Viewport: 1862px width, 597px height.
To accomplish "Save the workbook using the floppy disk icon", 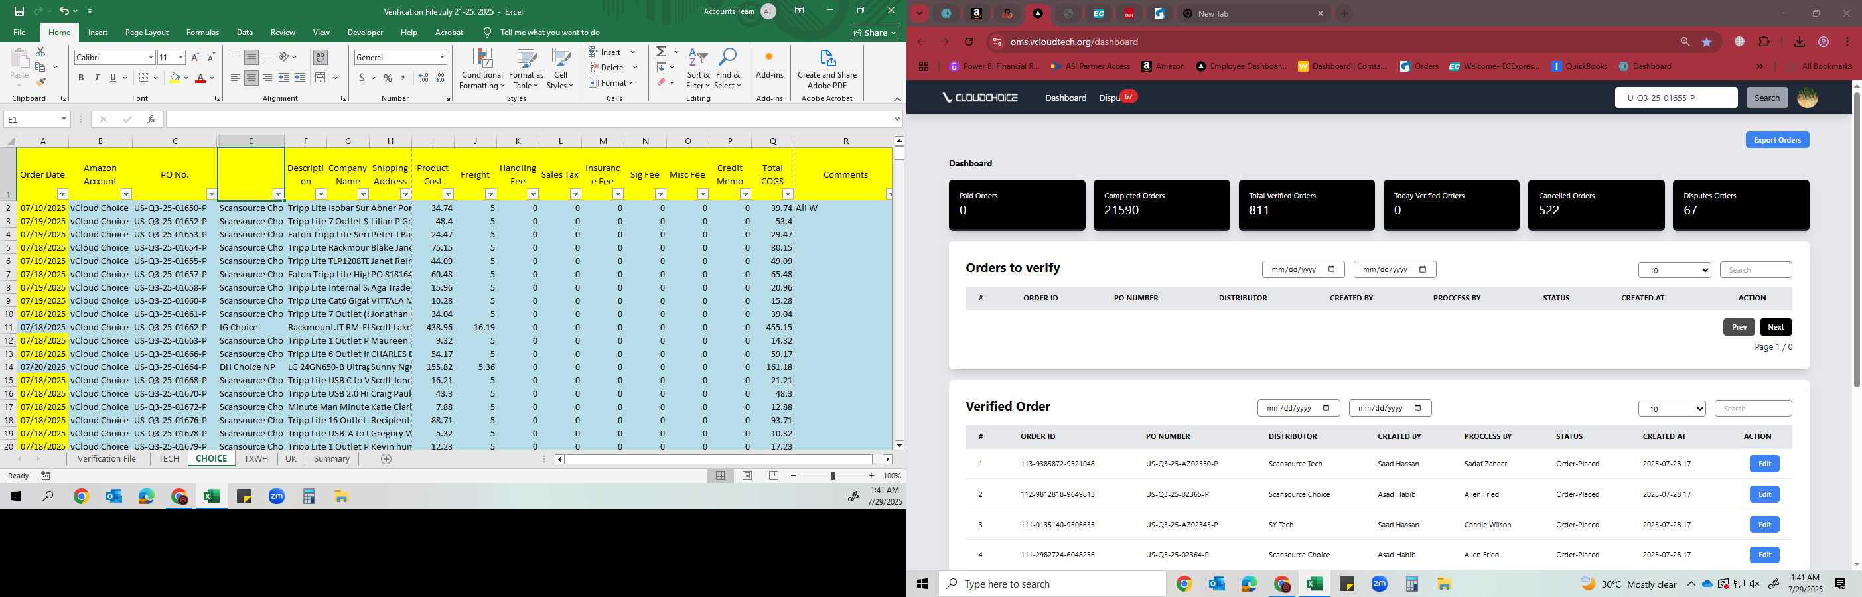I will (x=19, y=11).
